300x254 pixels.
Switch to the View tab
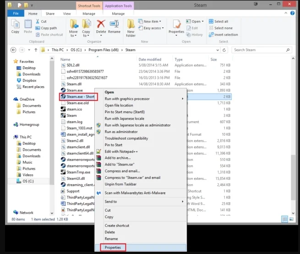(x=67, y=14)
